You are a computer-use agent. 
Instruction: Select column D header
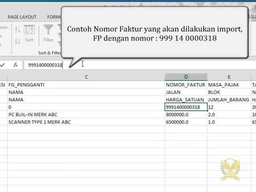186,77
